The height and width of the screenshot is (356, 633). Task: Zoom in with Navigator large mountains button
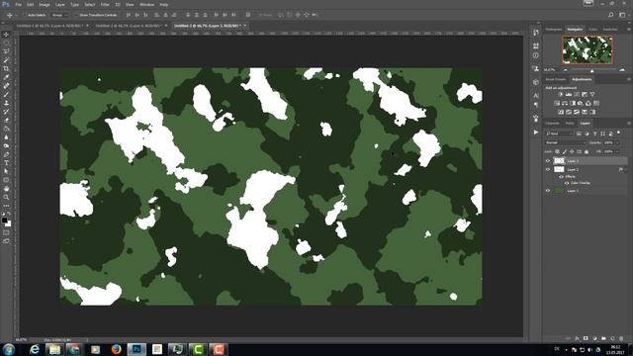click(x=622, y=70)
